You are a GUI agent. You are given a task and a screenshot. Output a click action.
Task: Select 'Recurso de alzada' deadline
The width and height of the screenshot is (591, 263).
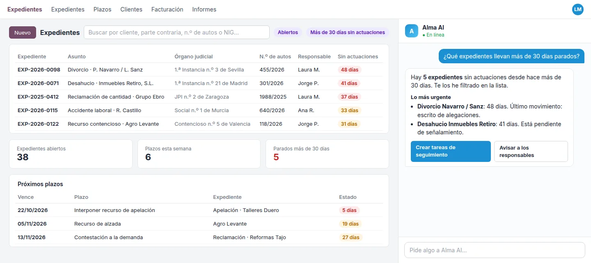pyautogui.click(x=98, y=224)
